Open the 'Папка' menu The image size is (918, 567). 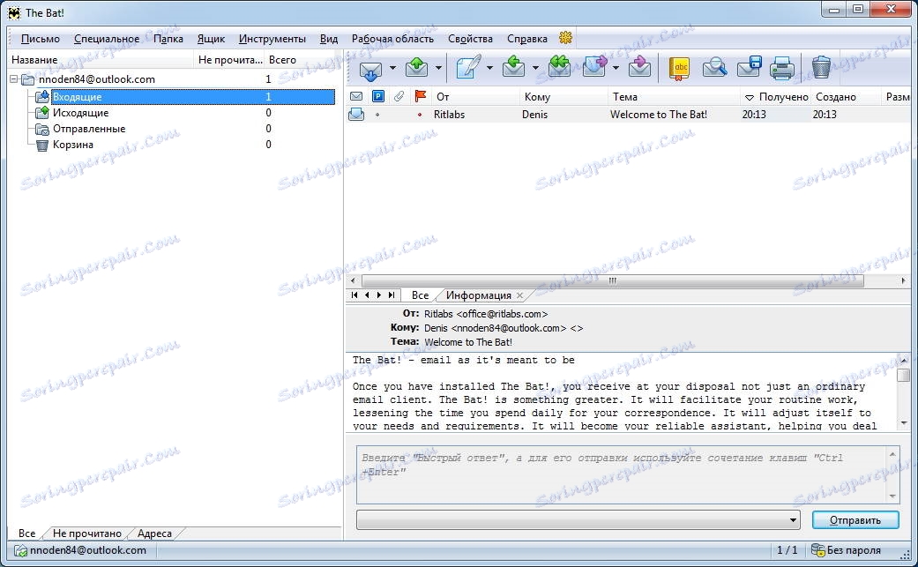click(x=168, y=39)
